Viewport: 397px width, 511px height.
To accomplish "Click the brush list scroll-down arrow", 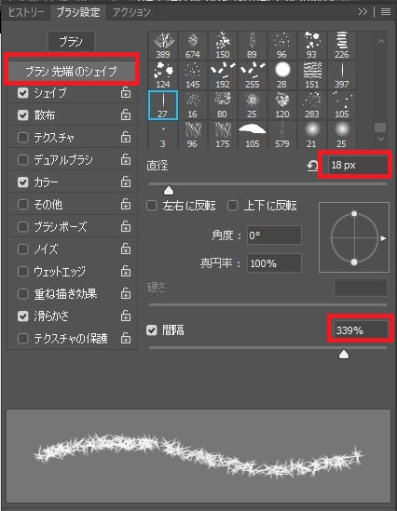I will pyautogui.click(x=380, y=139).
